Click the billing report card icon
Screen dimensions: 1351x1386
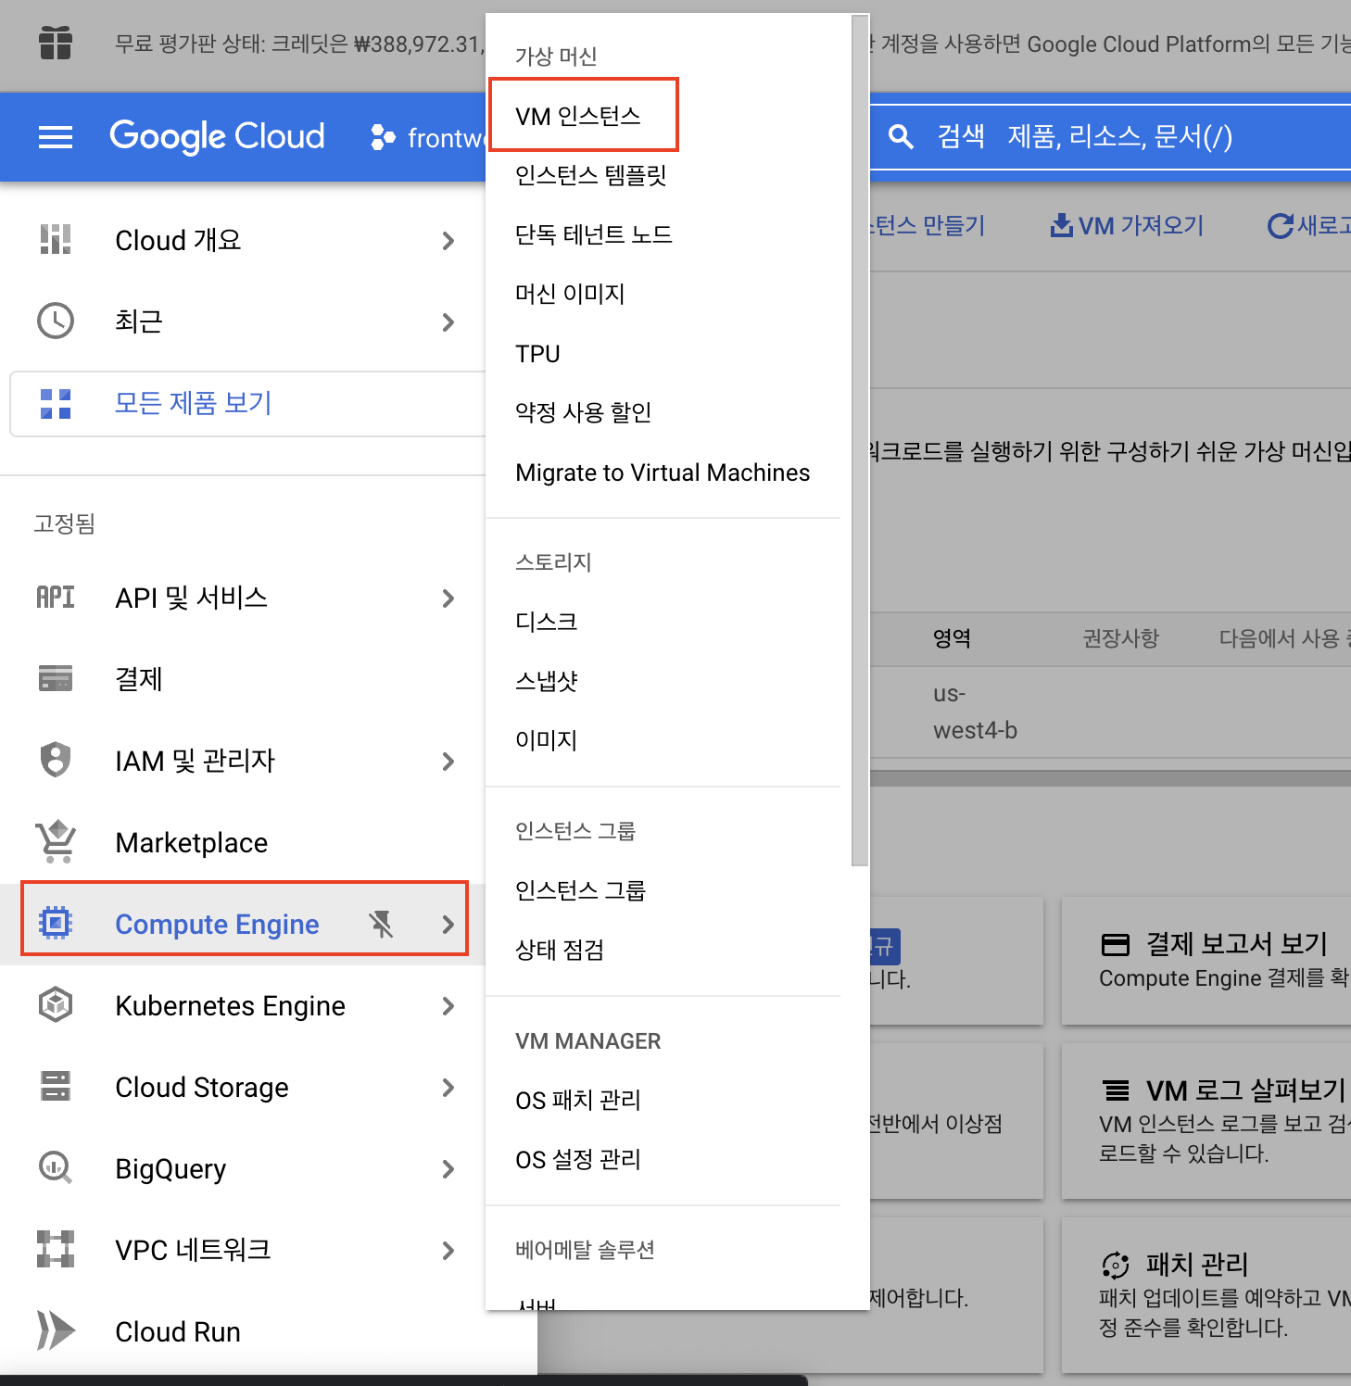click(1116, 945)
